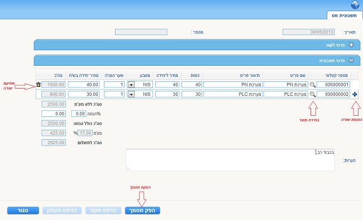Image resolution: width=363 pixels, height=220 pixels.
Task: Click the מספר קטלוגי column header
Action: click(x=336, y=75)
